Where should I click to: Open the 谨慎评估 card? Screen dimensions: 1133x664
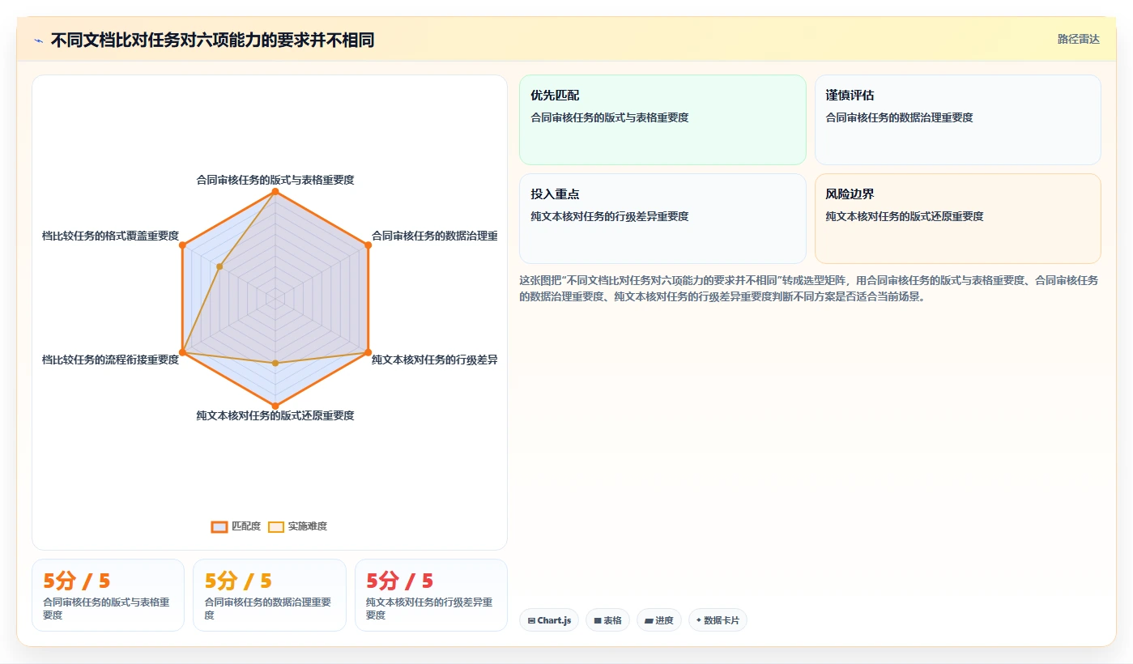(958, 120)
